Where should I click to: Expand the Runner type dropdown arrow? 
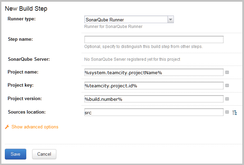(170, 19)
